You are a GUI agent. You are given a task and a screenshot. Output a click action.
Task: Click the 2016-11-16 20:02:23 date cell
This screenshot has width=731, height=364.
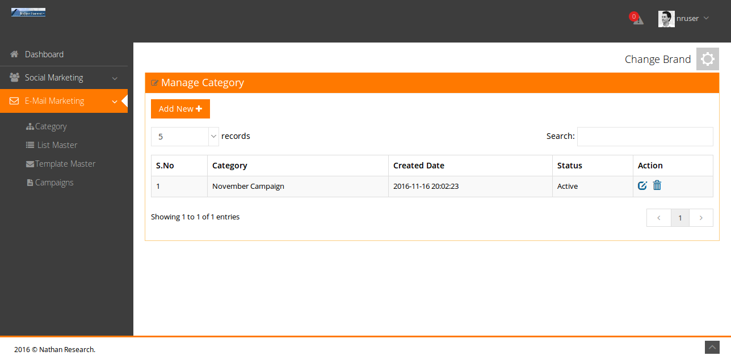pos(470,186)
